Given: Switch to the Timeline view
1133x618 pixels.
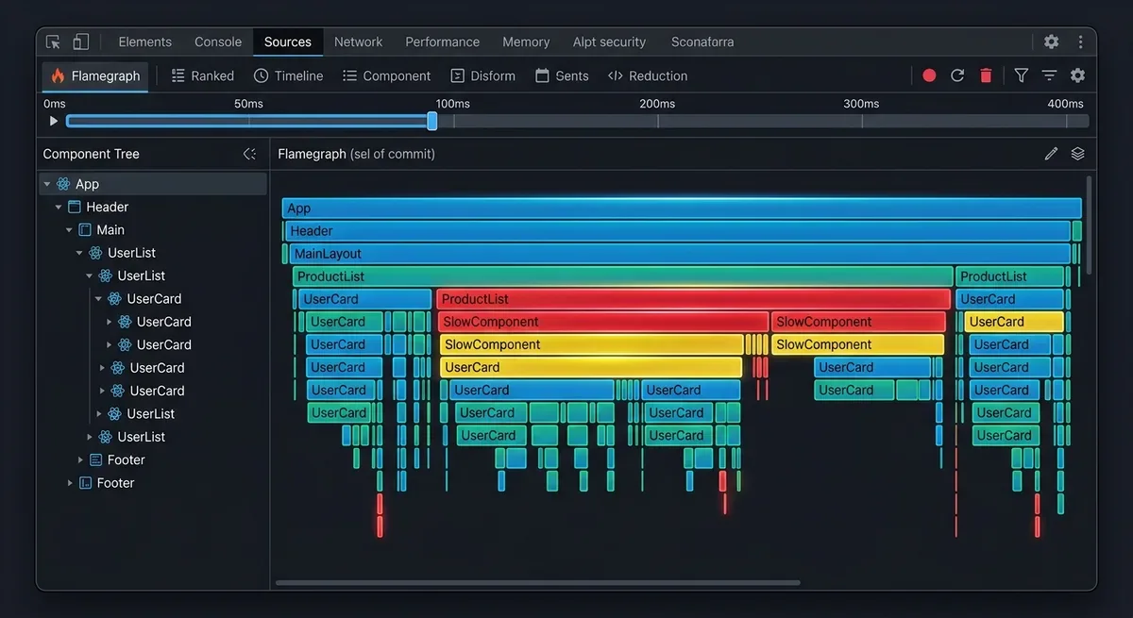Looking at the screenshot, I should coord(288,75).
